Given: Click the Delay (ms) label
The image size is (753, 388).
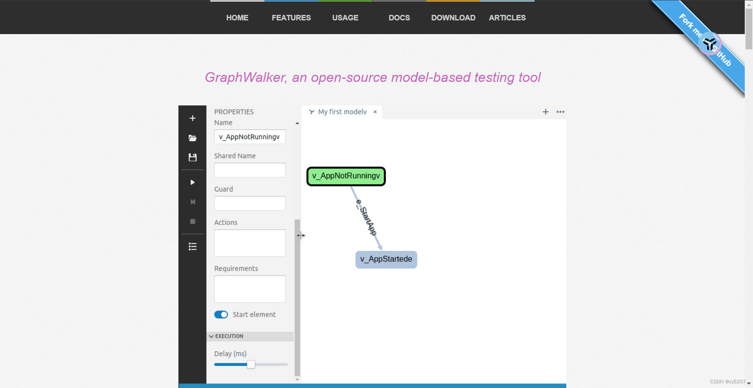Looking at the screenshot, I should 230,354.
